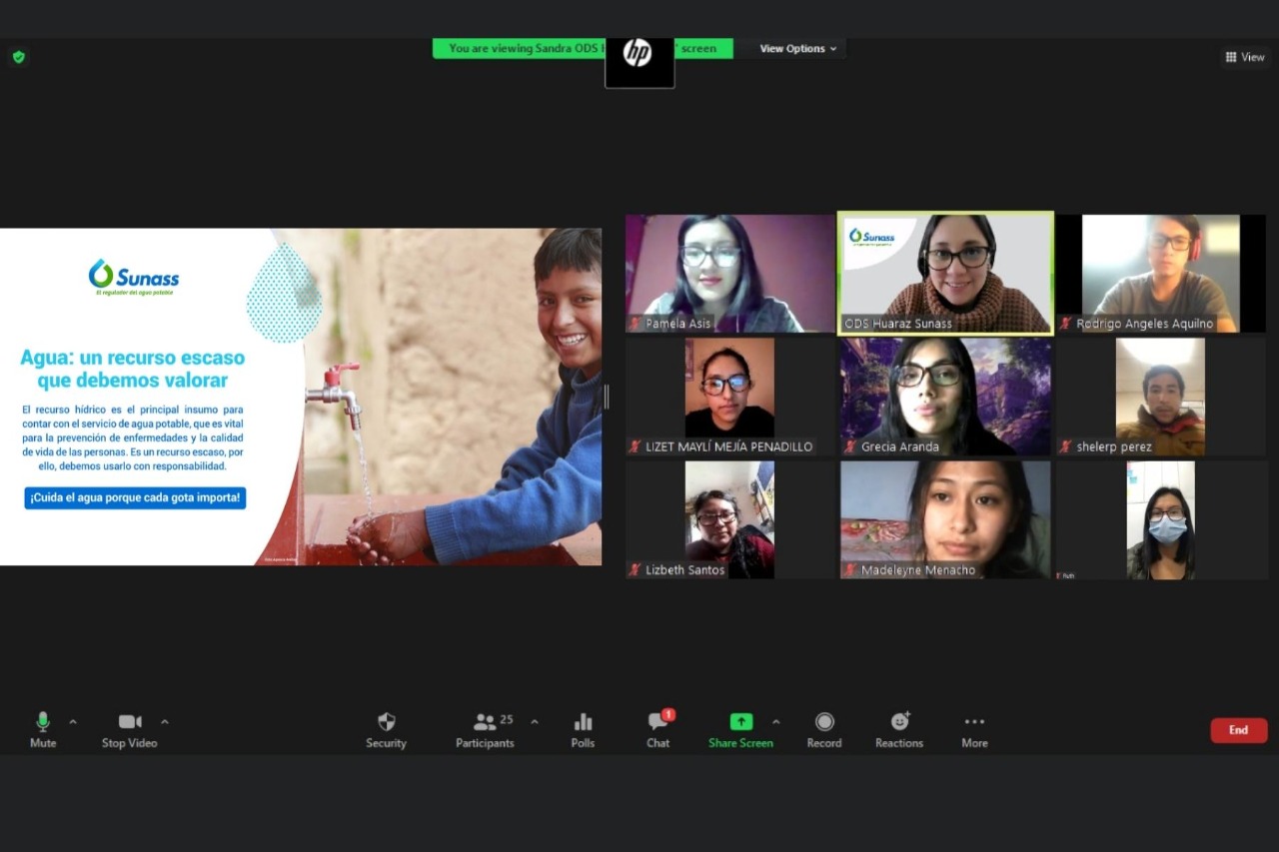Stop the video camera

(x=130, y=722)
